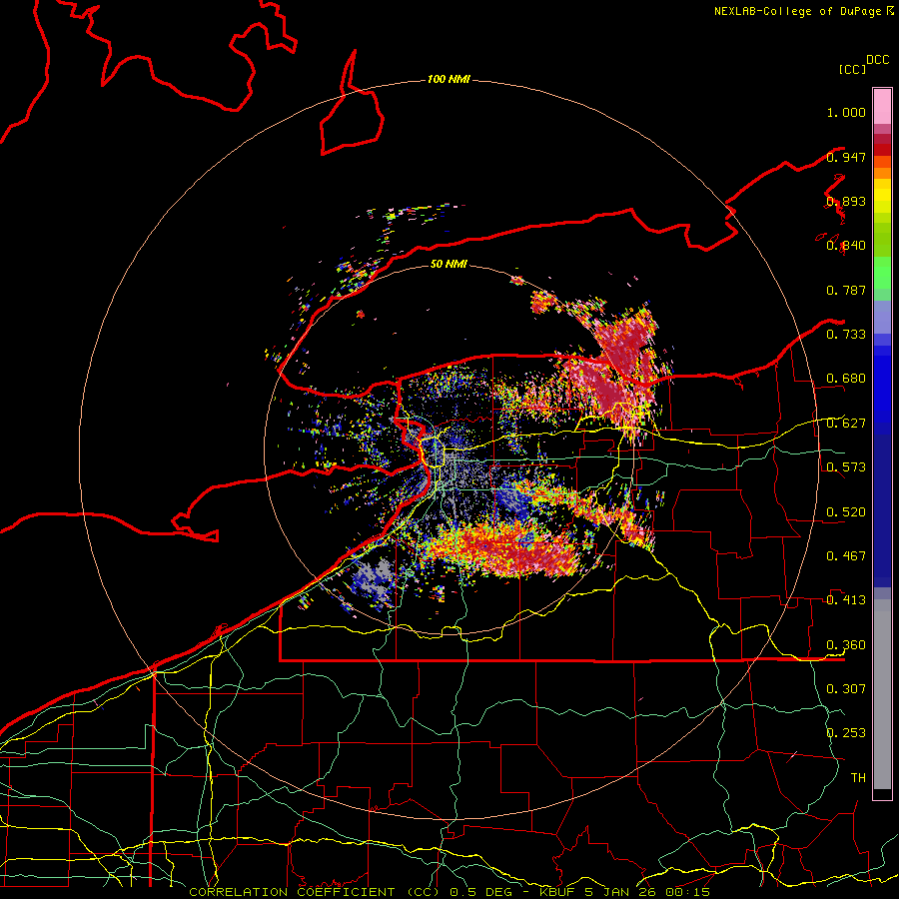Click the 50 NMI range ring label
This screenshot has height=899, width=899.
tap(449, 264)
